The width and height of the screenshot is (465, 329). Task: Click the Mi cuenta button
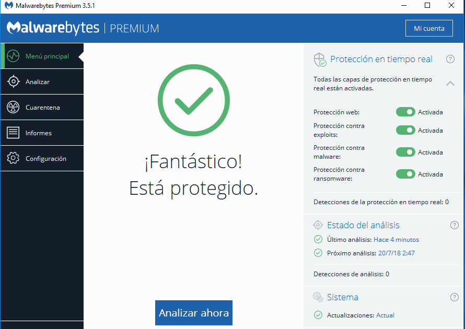tap(429, 28)
